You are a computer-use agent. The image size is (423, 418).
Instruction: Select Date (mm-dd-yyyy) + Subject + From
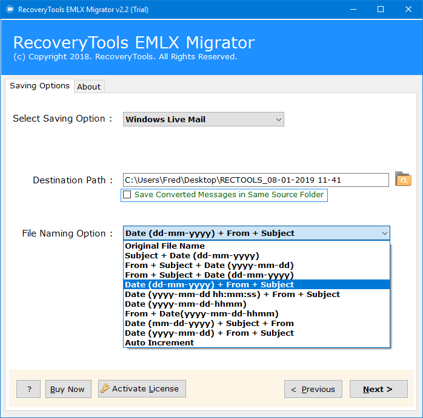[x=256, y=324]
